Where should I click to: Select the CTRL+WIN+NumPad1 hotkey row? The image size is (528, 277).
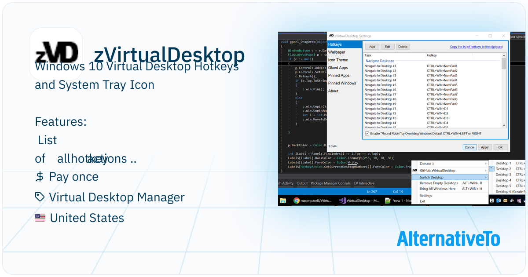[433, 66]
